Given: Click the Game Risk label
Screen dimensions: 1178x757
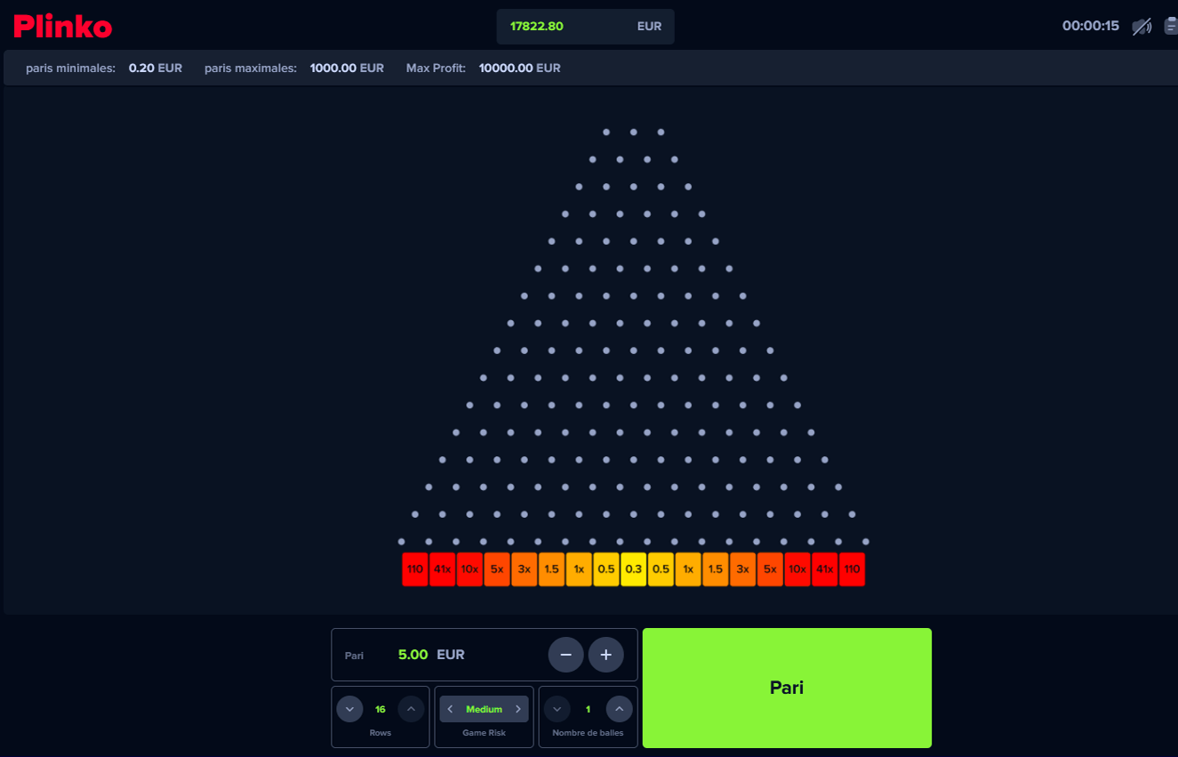Looking at the screenshot, I should point(485,733).
